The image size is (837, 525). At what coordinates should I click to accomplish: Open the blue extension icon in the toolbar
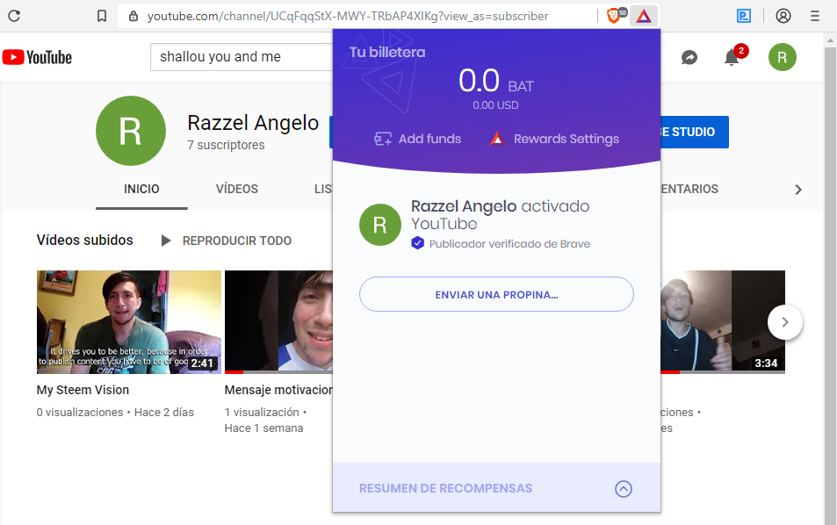744,16
